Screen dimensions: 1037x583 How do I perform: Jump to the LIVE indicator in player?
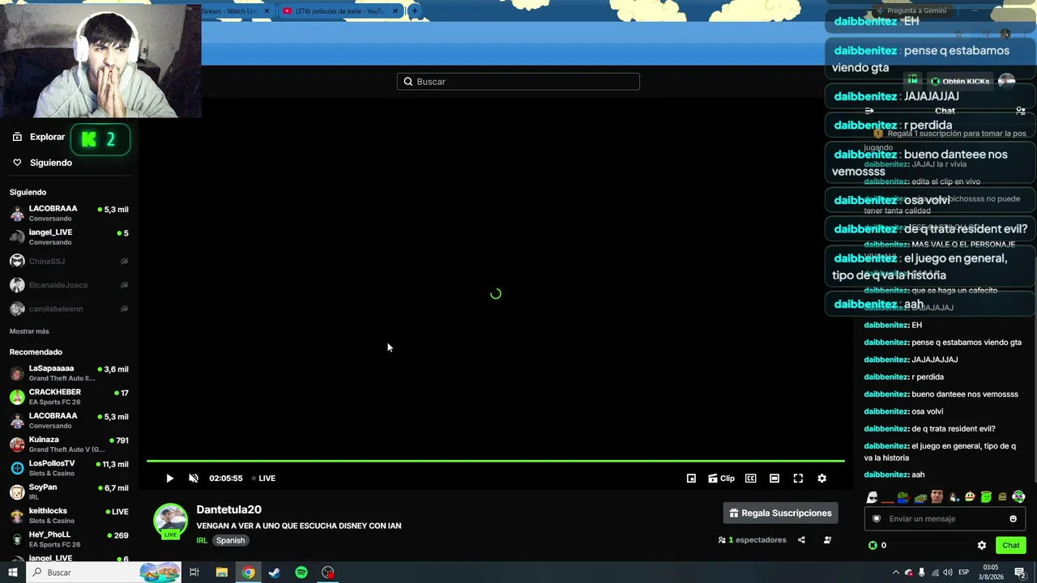263,479
